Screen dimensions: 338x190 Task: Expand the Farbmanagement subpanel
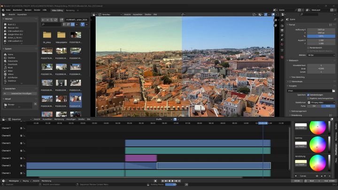[x=290, y=111]
